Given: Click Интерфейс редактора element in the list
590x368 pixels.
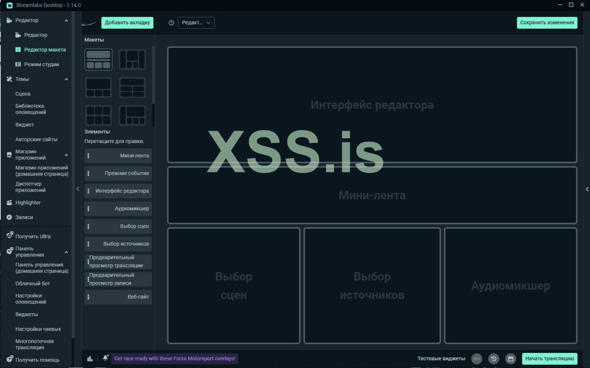Looking at the screenshot, I should coord(118,191).
